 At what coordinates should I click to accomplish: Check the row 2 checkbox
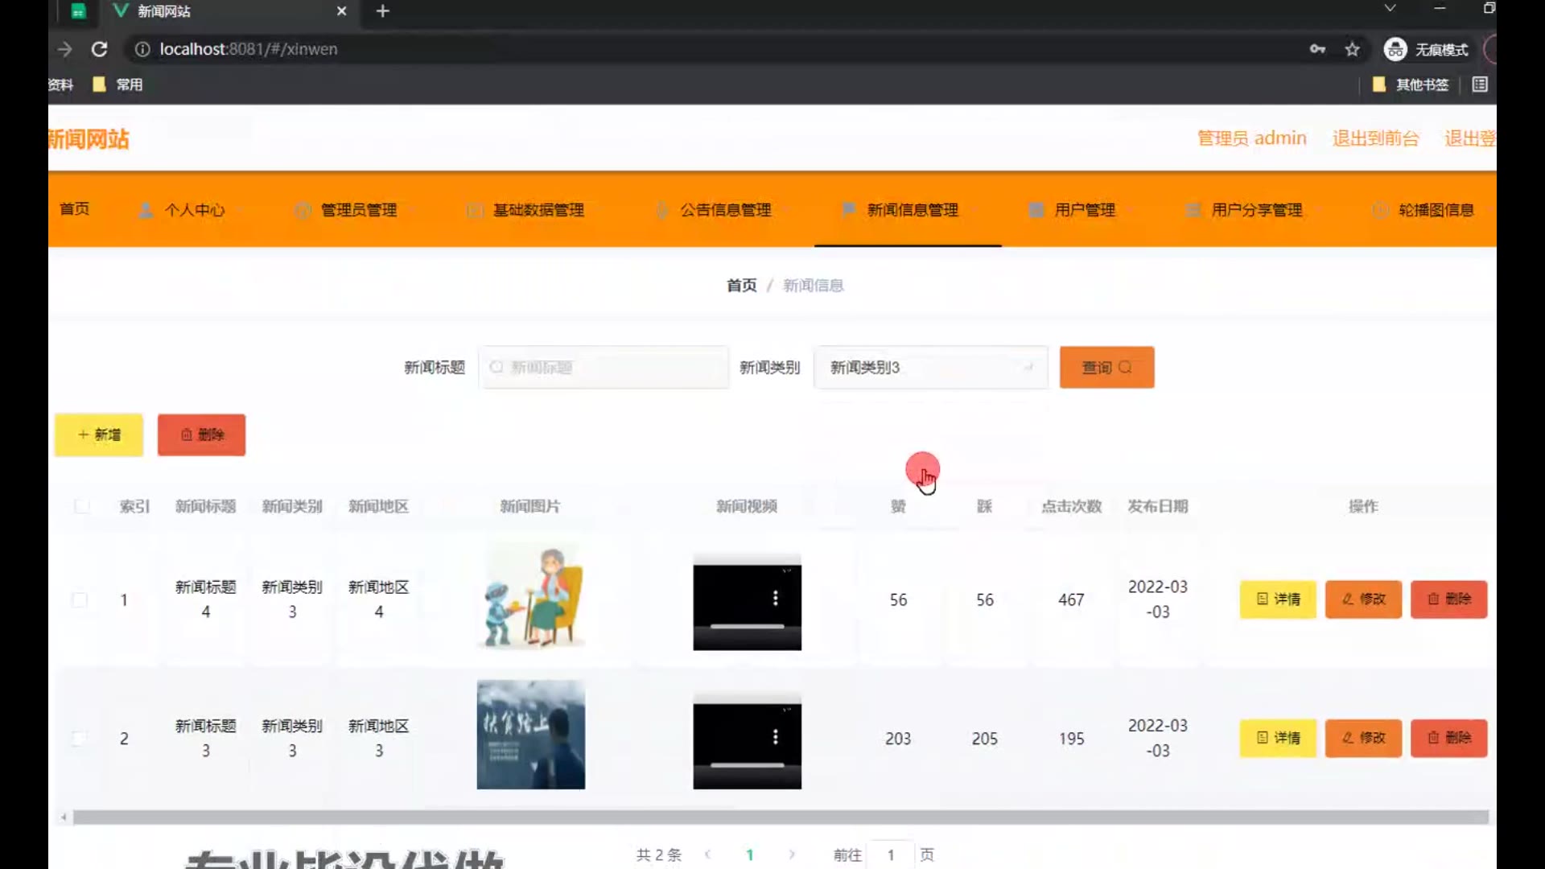(x=80, y=739)
